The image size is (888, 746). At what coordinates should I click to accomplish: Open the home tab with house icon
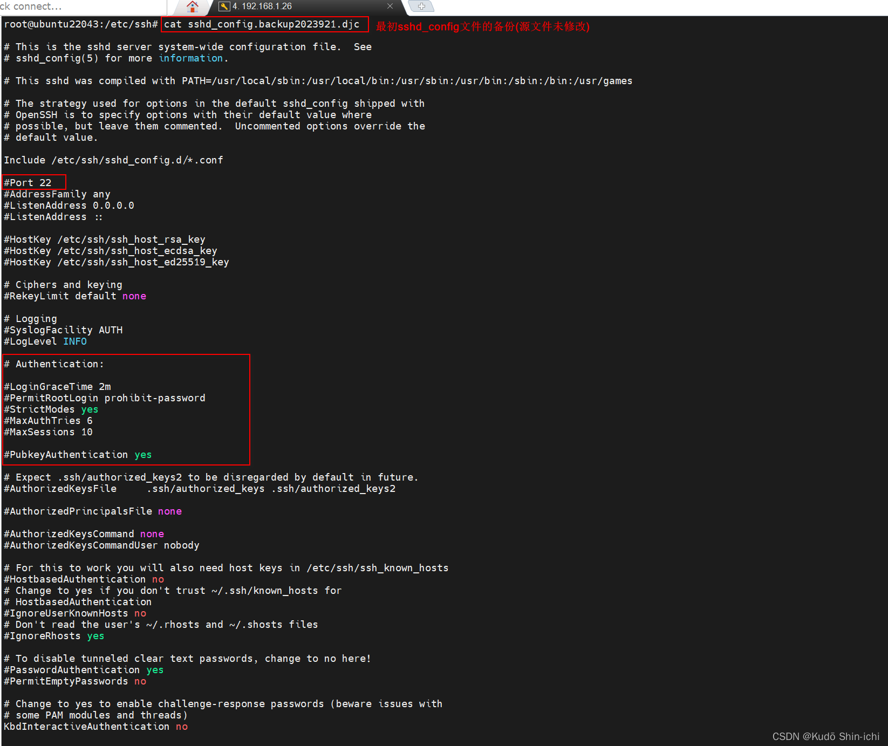[192, 6]
